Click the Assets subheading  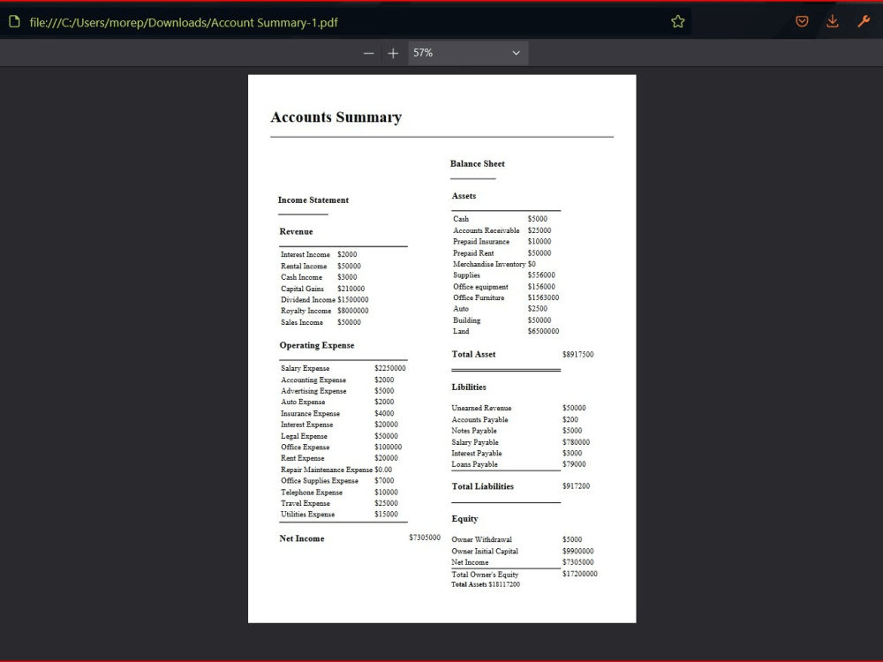pyautogui.click(x=464, y=196)
